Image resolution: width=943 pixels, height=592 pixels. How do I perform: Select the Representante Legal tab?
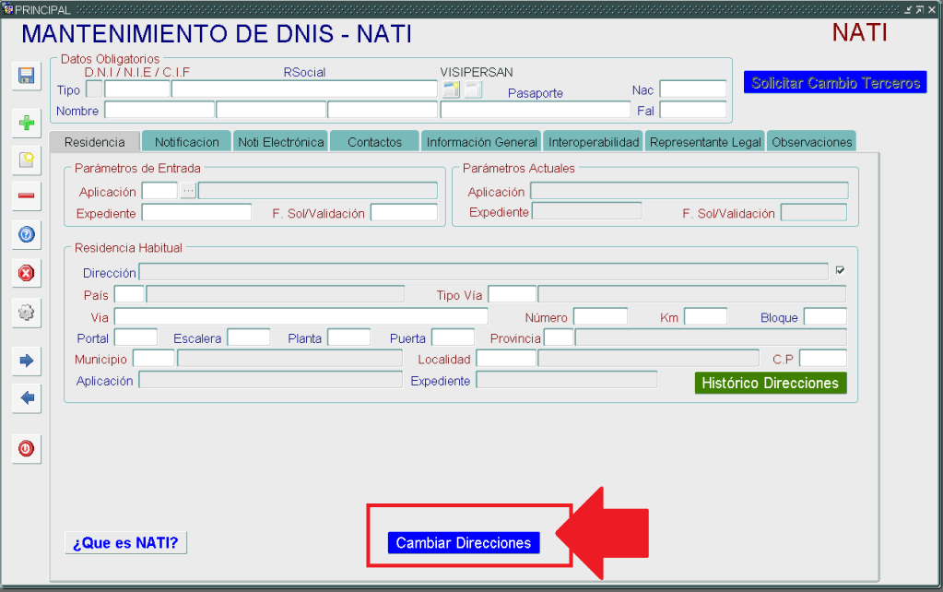(x=704, y=142)
